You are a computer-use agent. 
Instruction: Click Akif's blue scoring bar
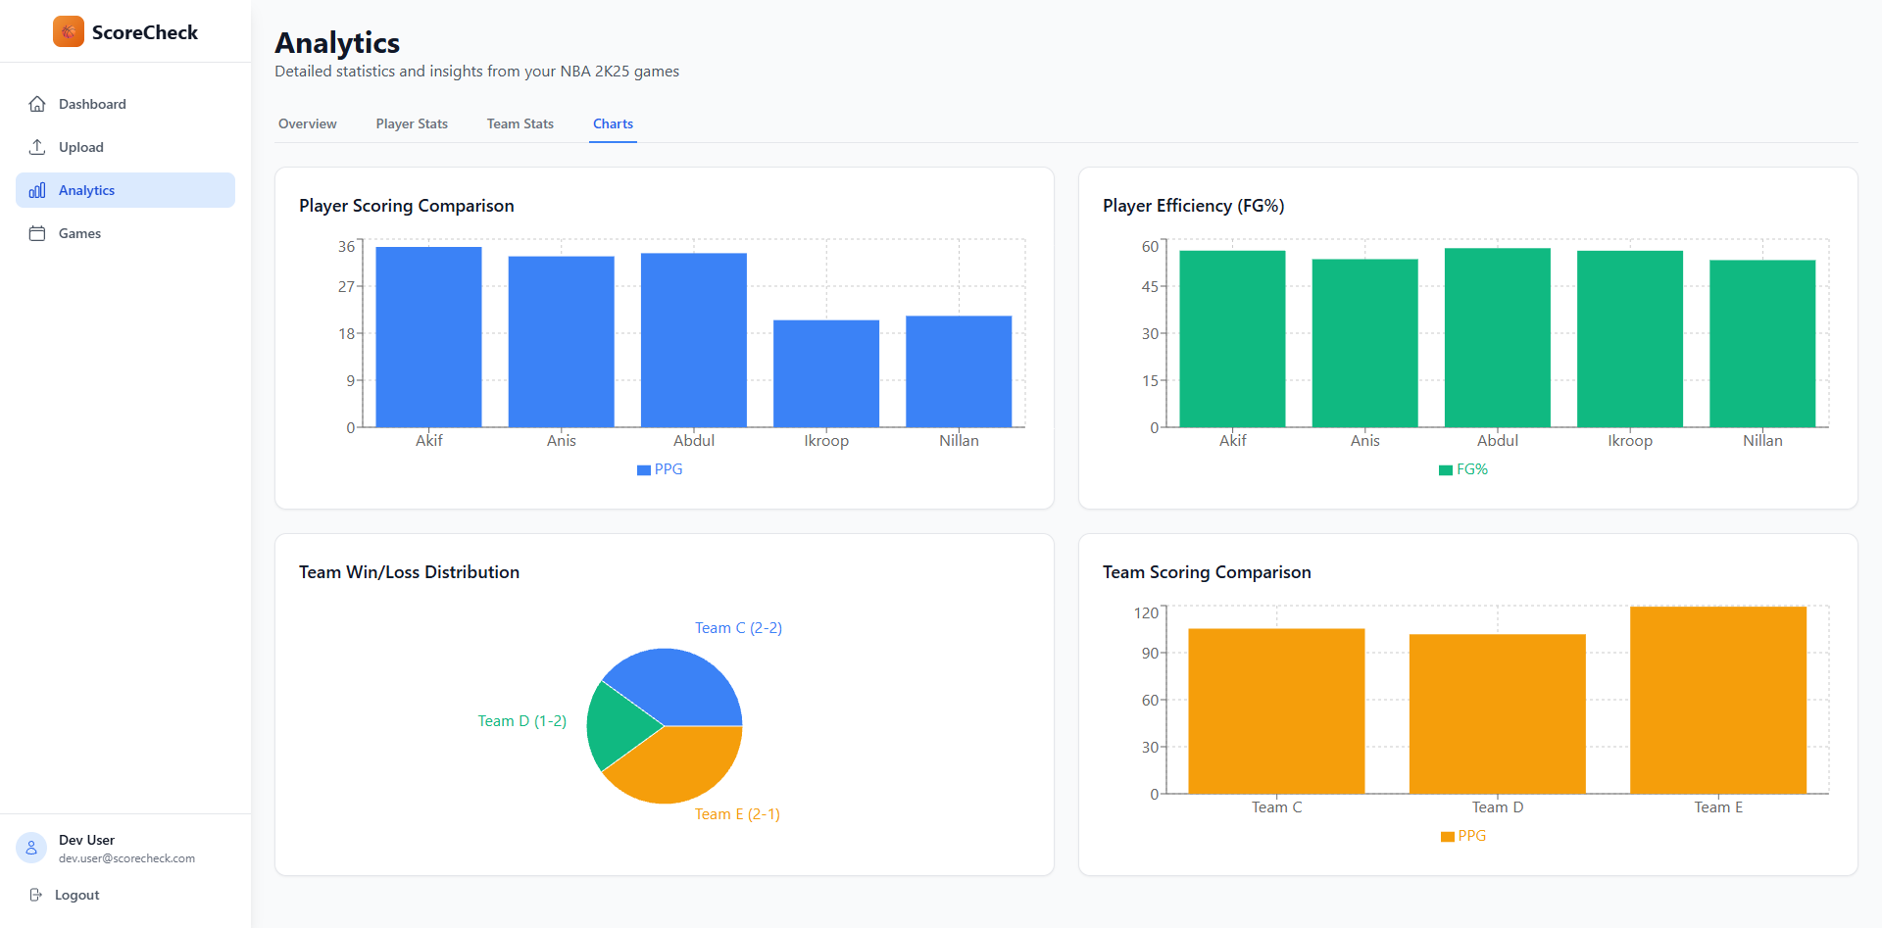click(428, 336)
